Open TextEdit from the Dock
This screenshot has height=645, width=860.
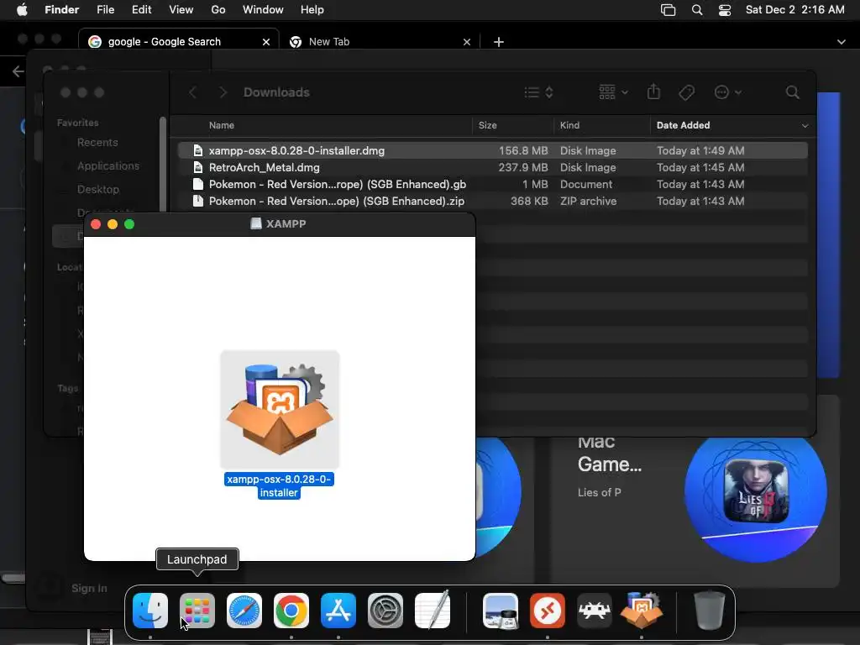click(x=433, y=611)
